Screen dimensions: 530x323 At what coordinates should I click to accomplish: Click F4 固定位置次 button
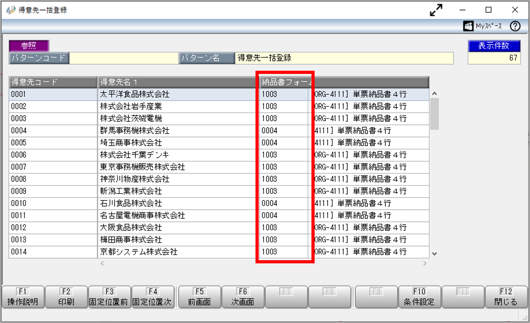tap(153, 297)
